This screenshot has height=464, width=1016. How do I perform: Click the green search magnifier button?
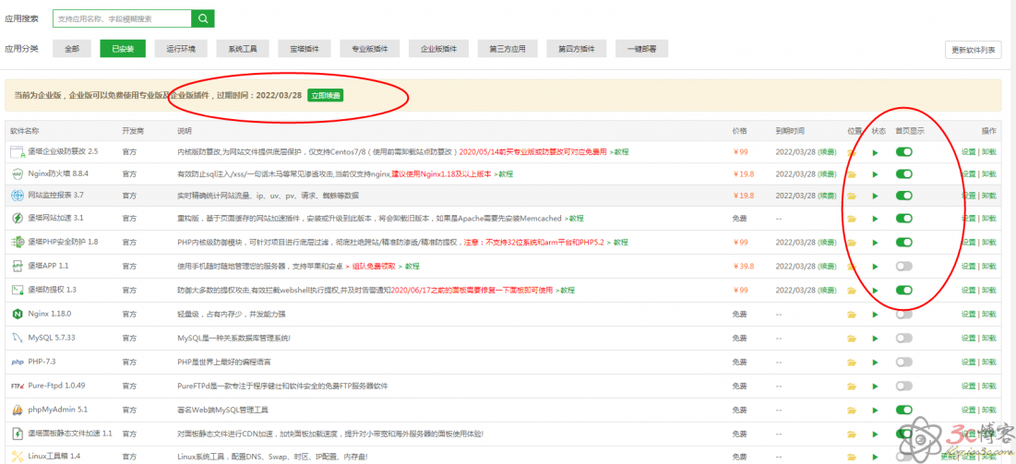pyautogui.click(x=203, y=18)
